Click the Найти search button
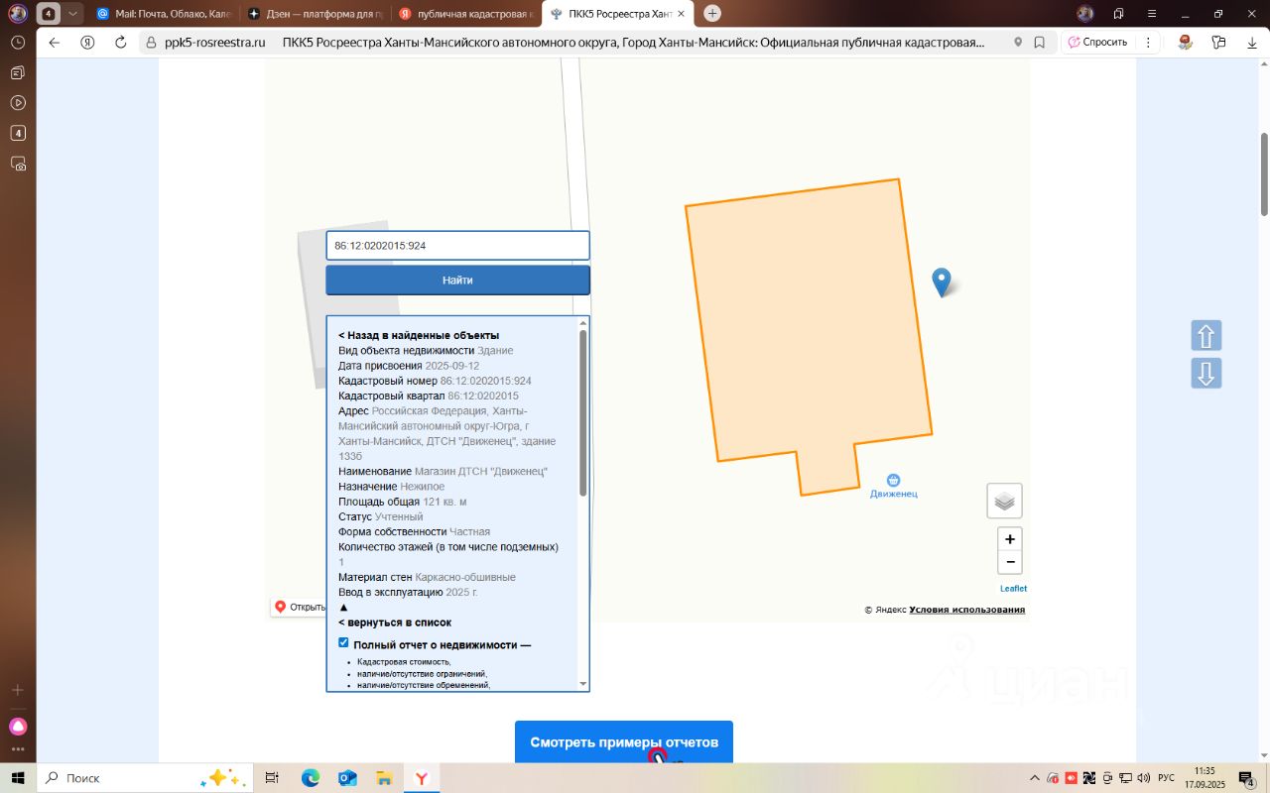 (457, 281)
